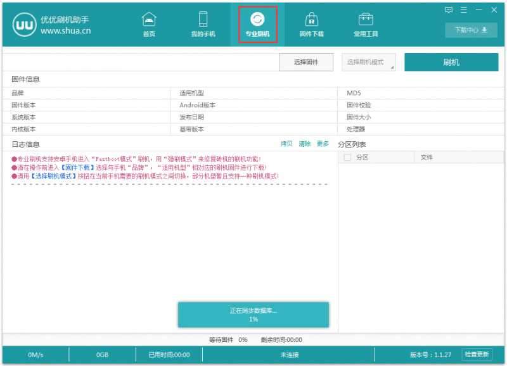The height and width of the screenshot is (366, 507).
Task: Open 固件下载 shopping bag icon
Action: coord(311,19)
